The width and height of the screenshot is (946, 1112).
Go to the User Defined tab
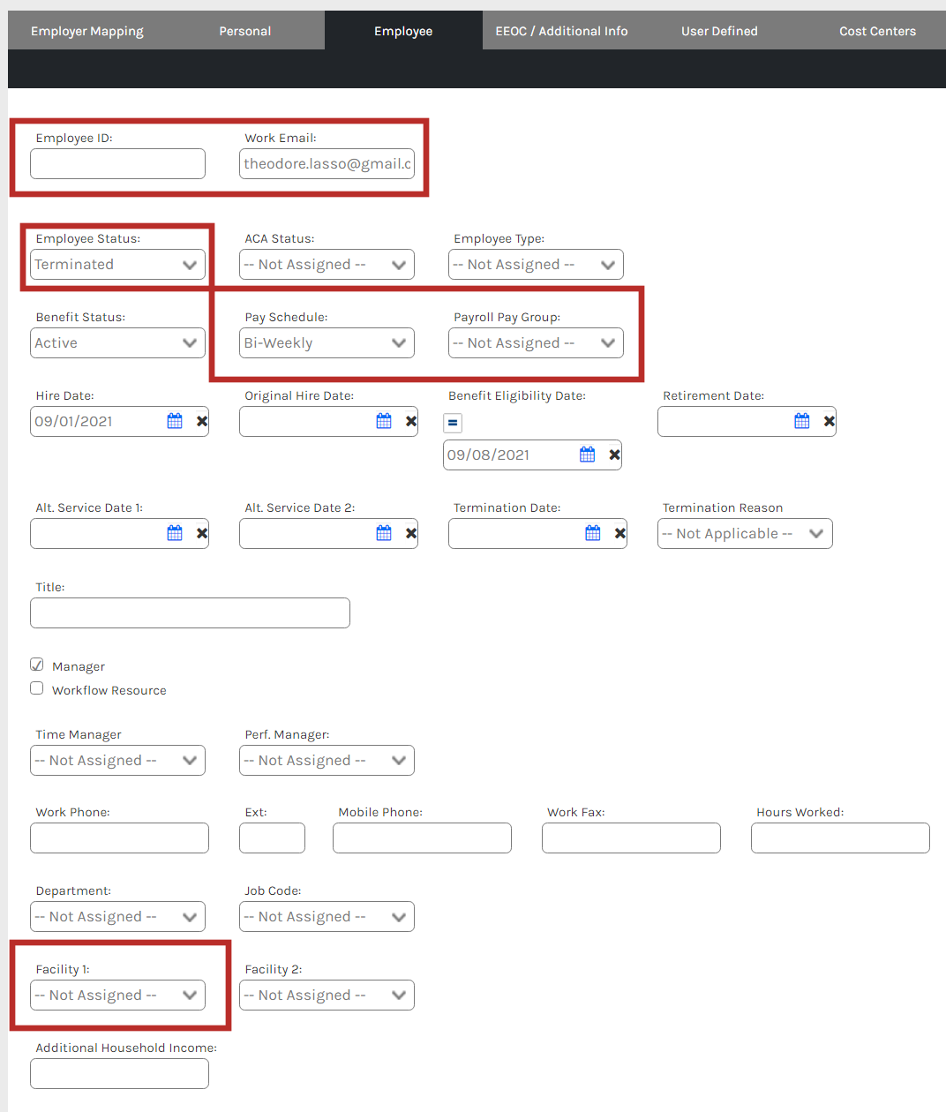pyautogui.click(x=719, y=31)
